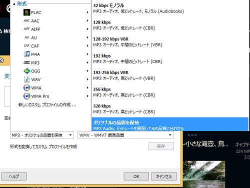250x188 pixels.
Task: Open the WMV - WMV7 最高品質 dropdown
Action: click(125, 135)
